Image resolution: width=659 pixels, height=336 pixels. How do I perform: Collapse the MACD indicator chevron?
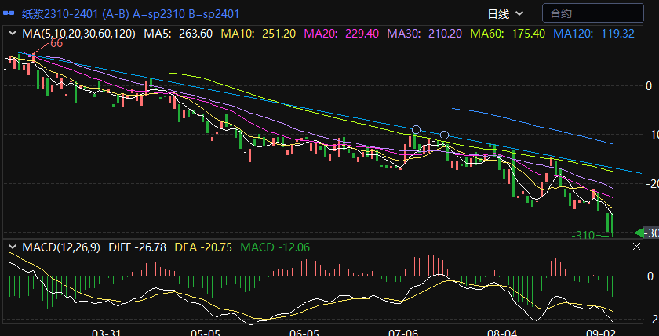tap(12, 247)
